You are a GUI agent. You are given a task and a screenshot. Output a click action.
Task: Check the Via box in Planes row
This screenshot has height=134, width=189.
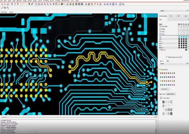(181, 29)
